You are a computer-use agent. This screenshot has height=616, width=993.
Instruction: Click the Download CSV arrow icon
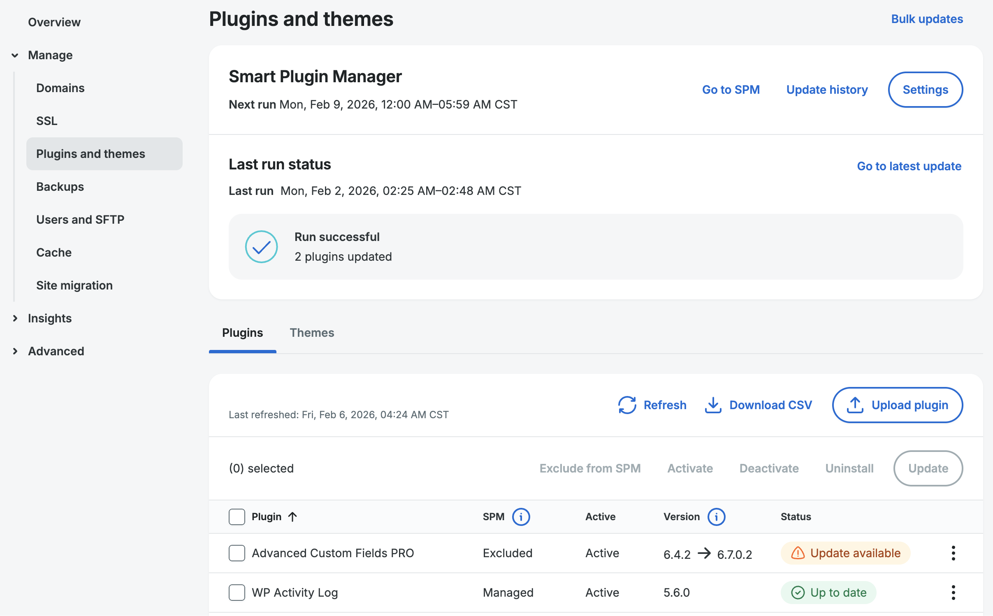[713, 405]
